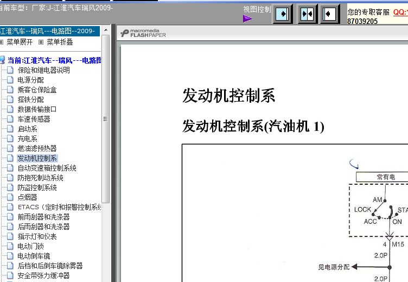Open the 后档和后倒车镜除雾器 entry
Screen dimensions: 408x282
coord(50,266)
